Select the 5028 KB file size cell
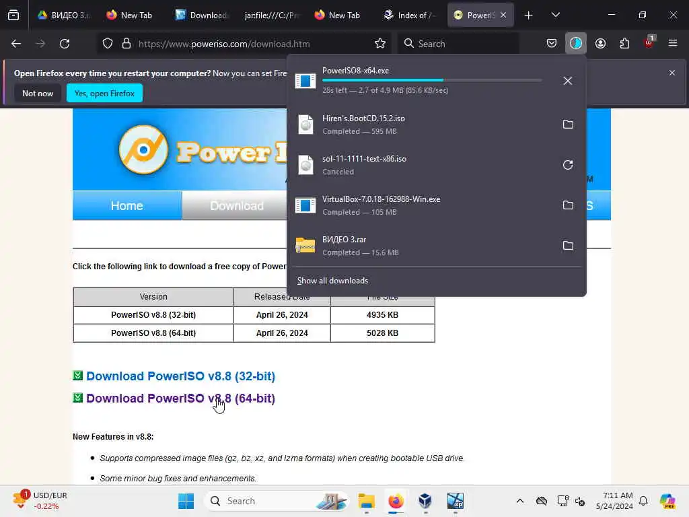 pyautogui.click(x=382, y=333)
